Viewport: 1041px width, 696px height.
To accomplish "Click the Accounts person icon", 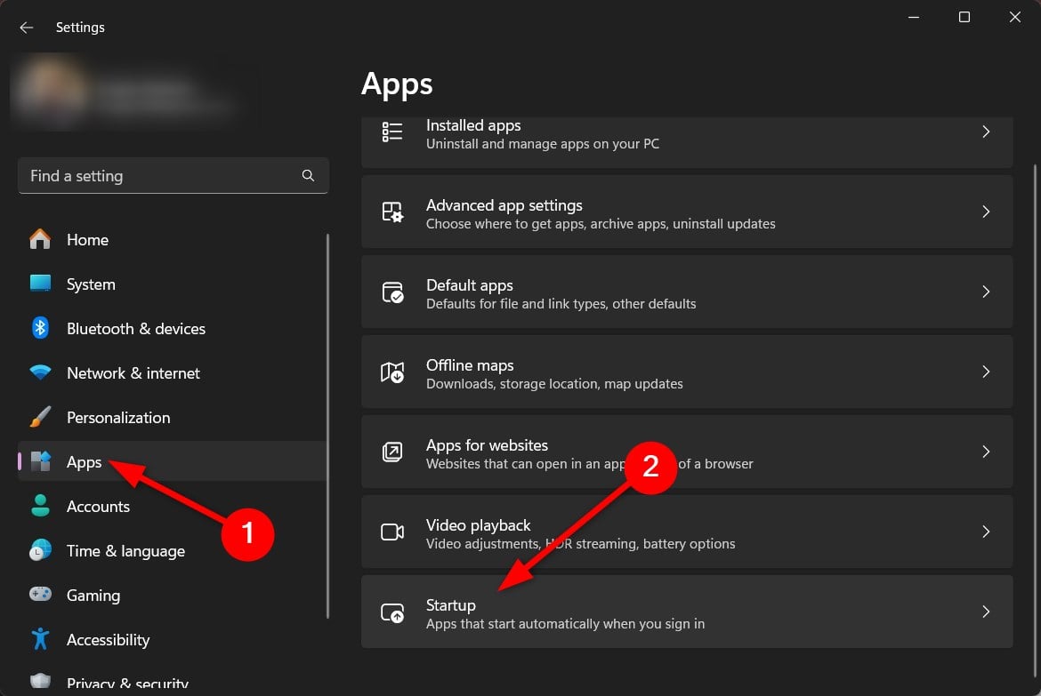I will click(40, 506).
